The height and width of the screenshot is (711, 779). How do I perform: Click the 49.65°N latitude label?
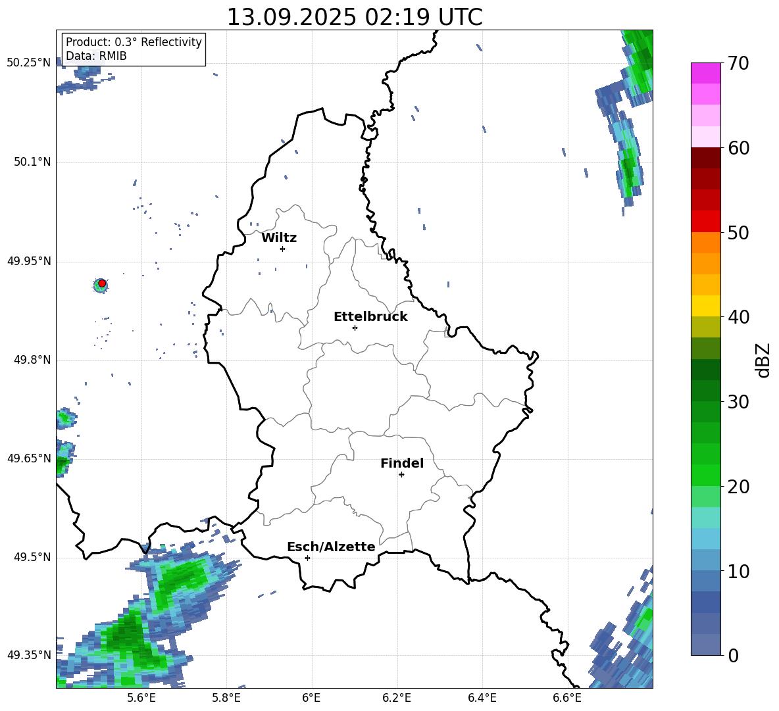(x=29, y=458)
